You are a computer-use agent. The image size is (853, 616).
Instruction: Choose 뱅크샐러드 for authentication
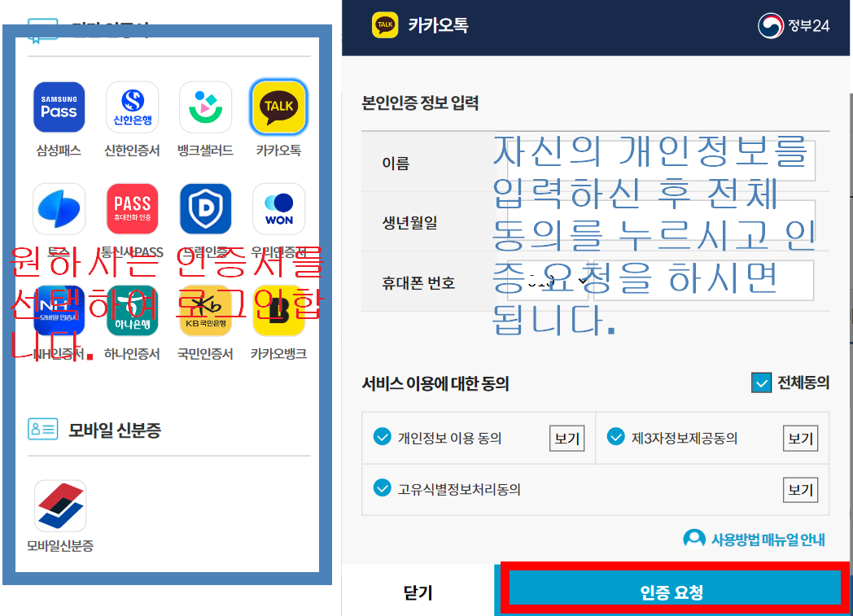pyautogui.click(x=205, y=107)
